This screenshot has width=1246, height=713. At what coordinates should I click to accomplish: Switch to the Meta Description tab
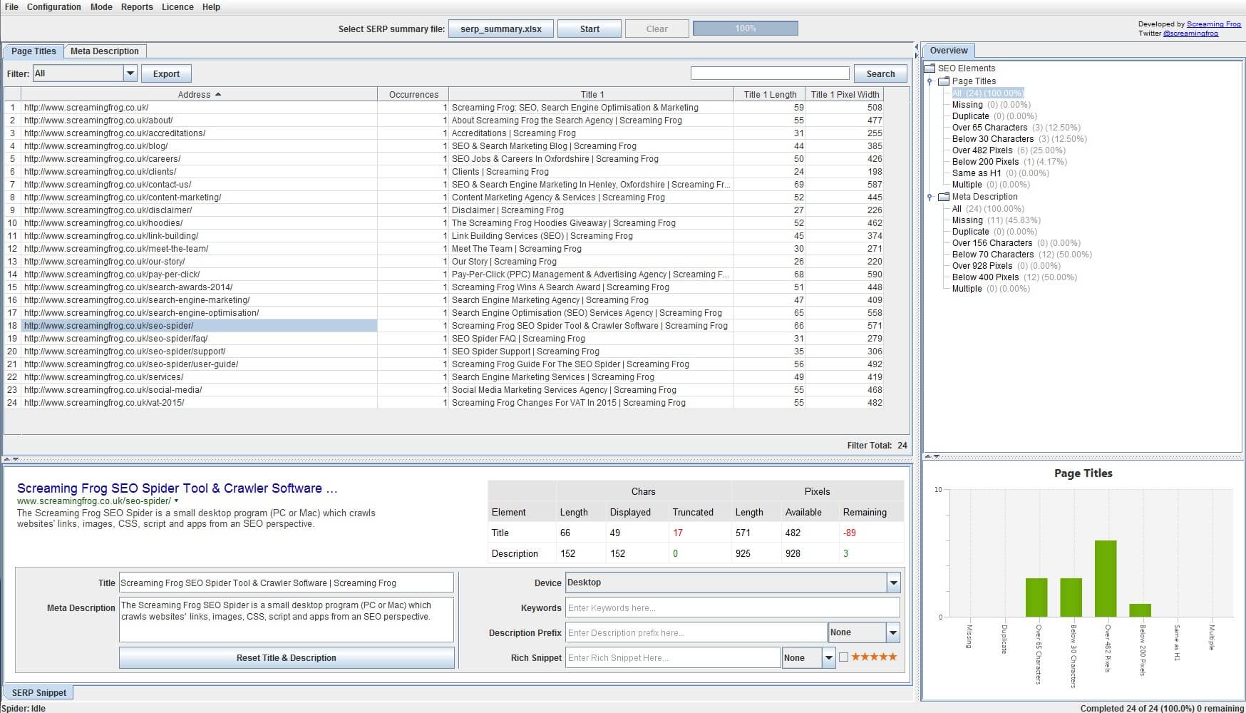[x=105, y=51]
